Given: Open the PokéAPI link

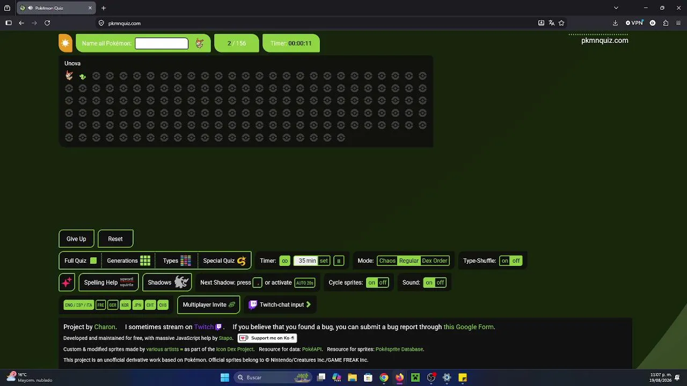Looking at the screenshot, I should pos(312,350).
